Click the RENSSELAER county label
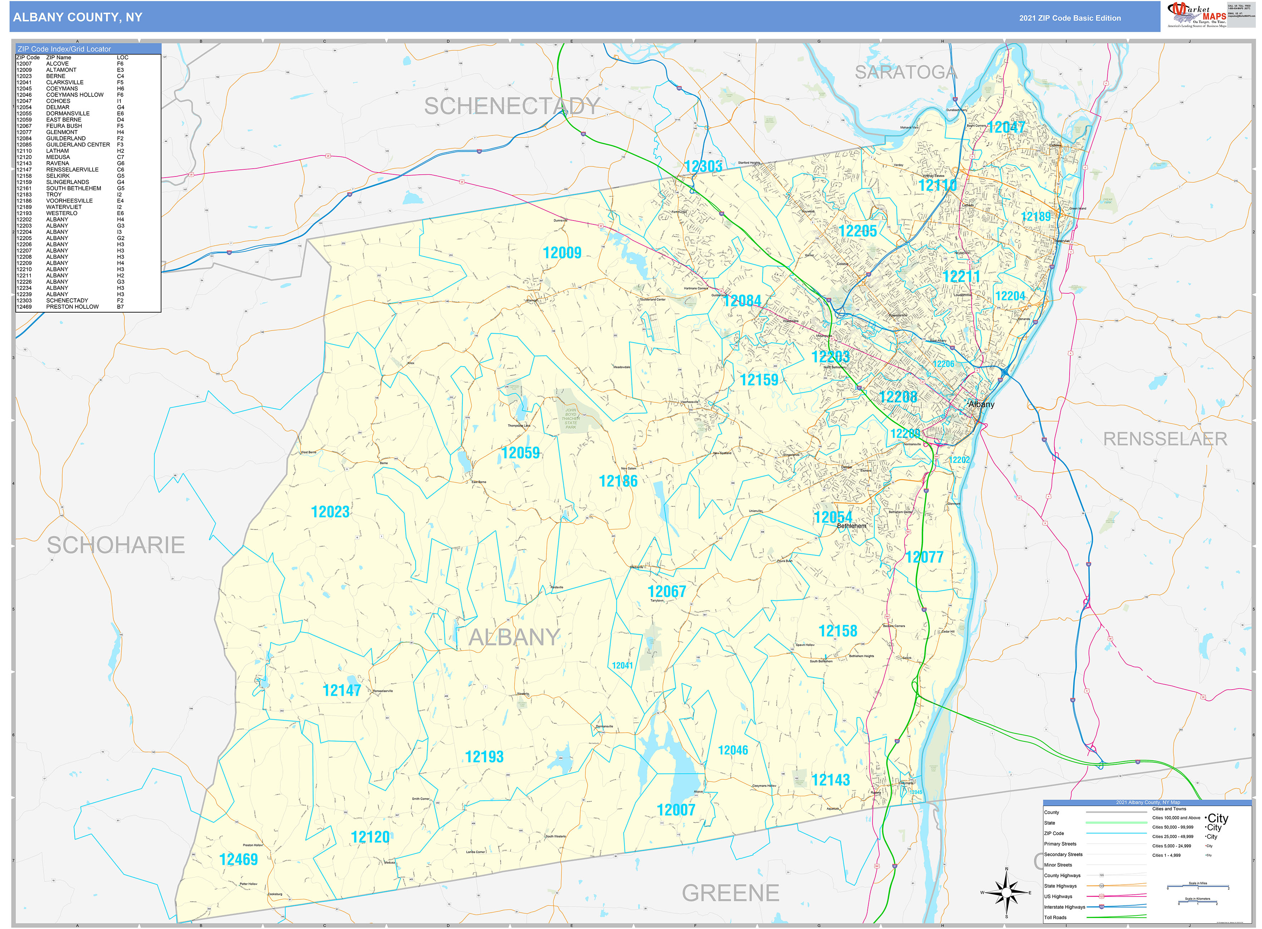The height and width of the screenshot is (929, 1262). pos(1165,439)
